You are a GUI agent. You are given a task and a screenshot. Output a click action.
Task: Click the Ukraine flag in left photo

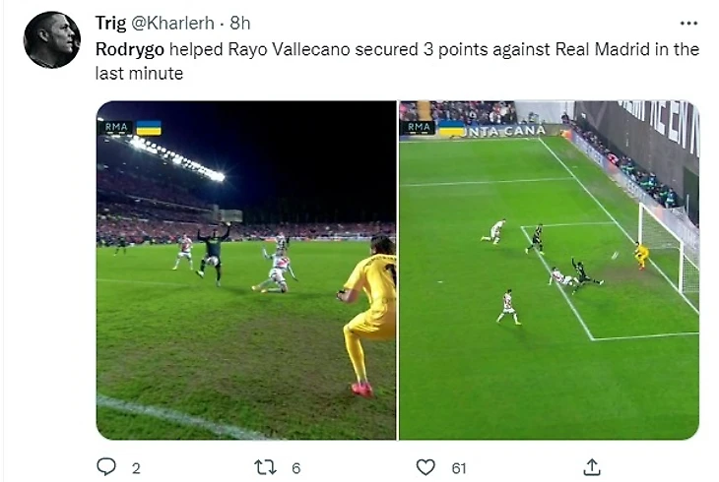pyautogui.click(x=149, y=128)
